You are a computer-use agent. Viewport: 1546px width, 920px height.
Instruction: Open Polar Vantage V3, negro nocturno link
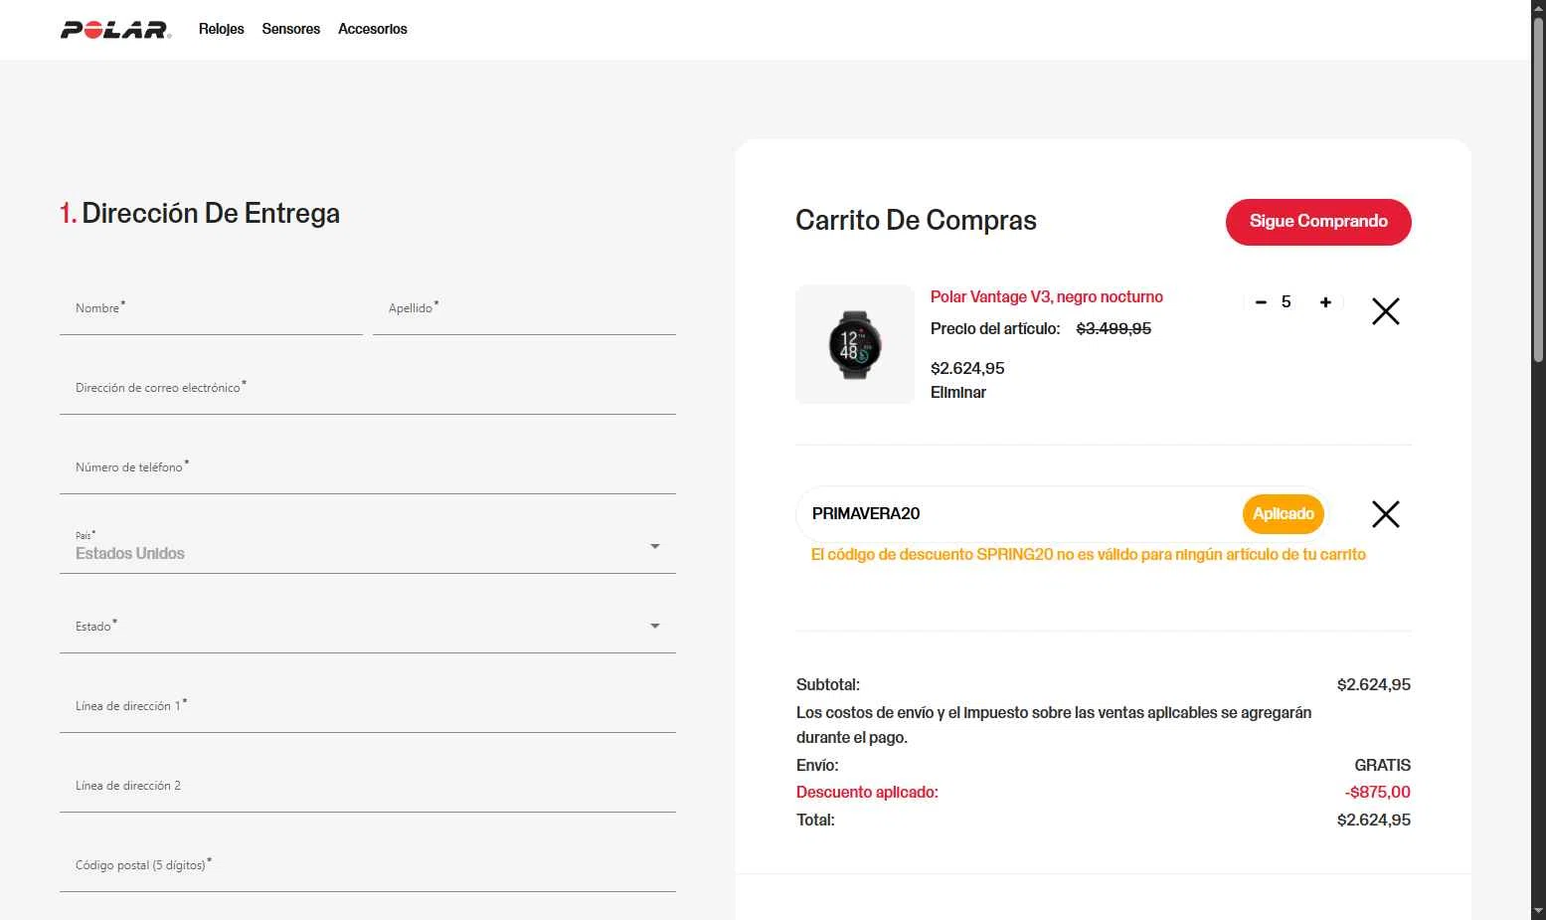[1047, 297]
